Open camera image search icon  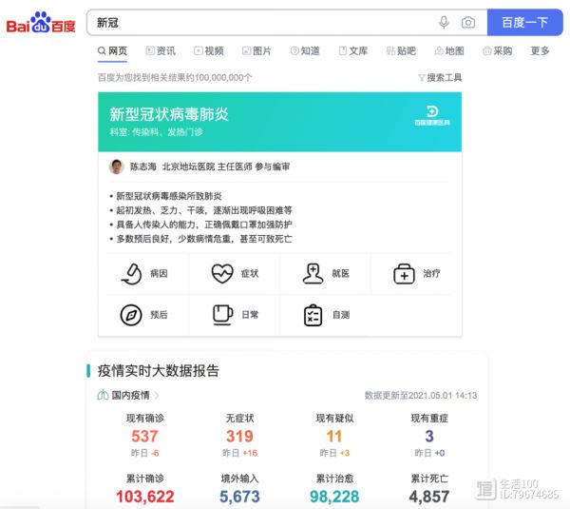(x=468, y=23)
